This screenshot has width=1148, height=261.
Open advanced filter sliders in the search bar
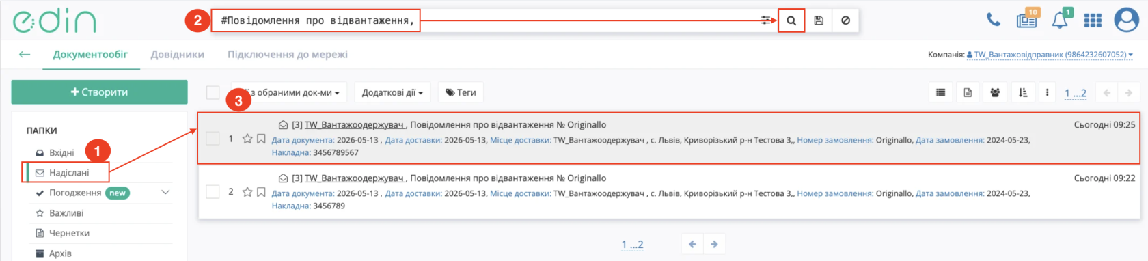pos(765,20)
